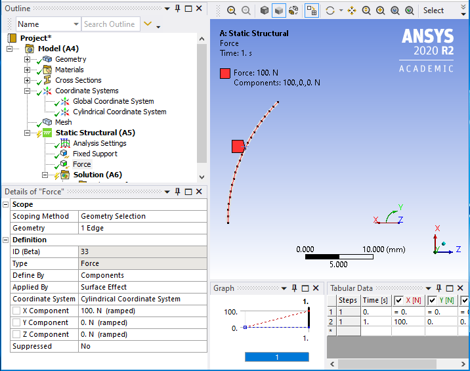Click the Cross Sections beam icon

point(47,80)
